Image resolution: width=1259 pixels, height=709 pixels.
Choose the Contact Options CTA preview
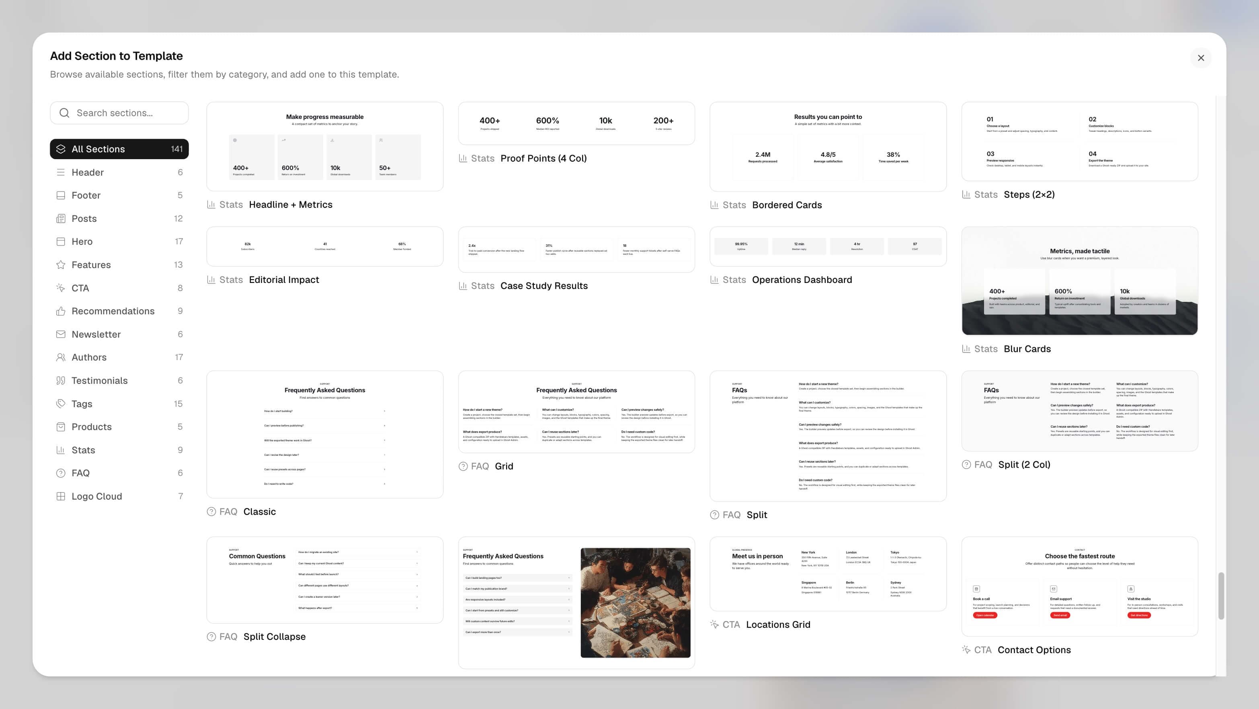(x=1080, y=586)
